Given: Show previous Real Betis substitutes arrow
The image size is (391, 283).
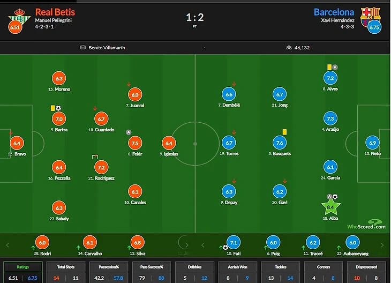Looking at the screenshot, I should click(x=7, y=245).
